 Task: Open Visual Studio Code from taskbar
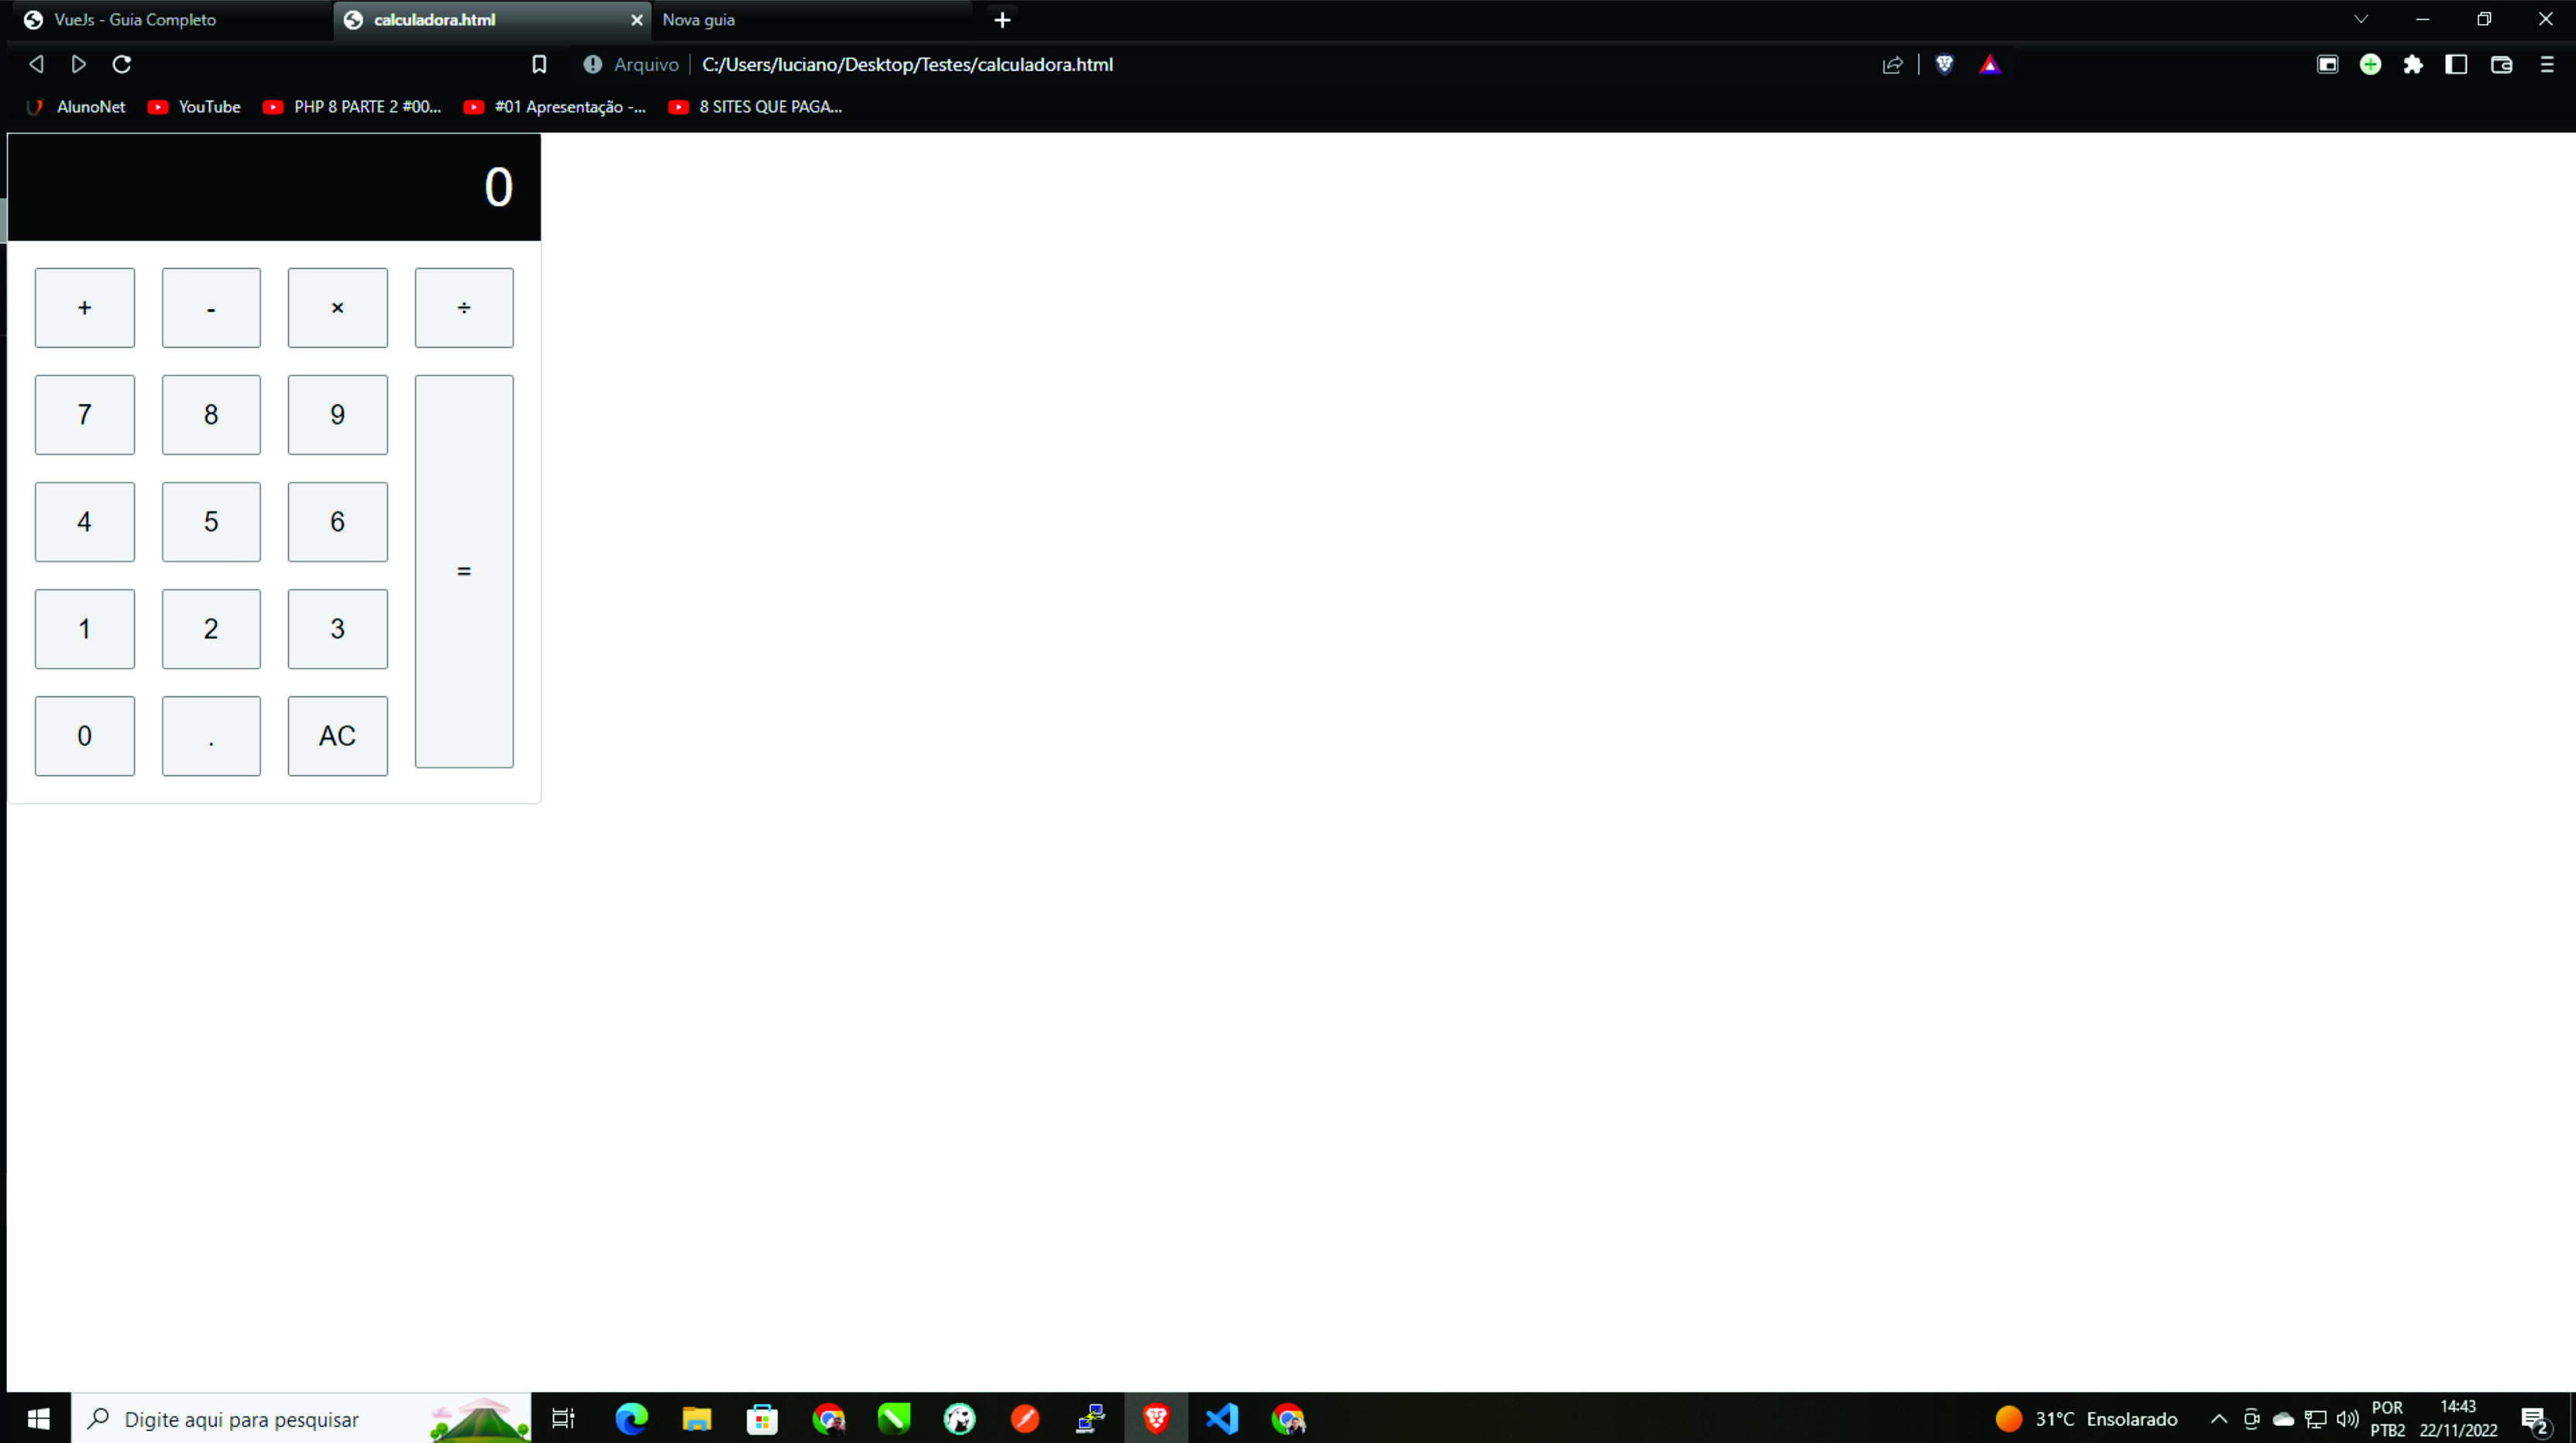(1222, 1418)
